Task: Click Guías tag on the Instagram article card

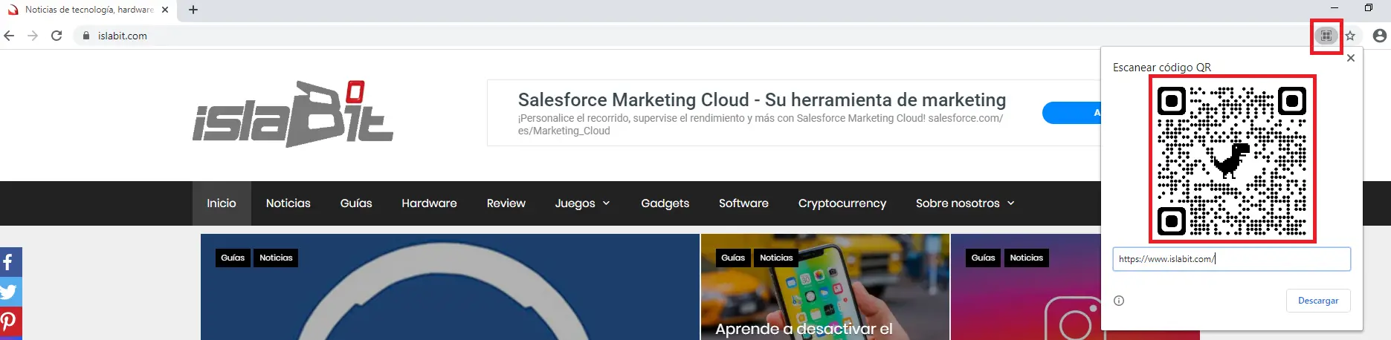Action: coord(983,258)
